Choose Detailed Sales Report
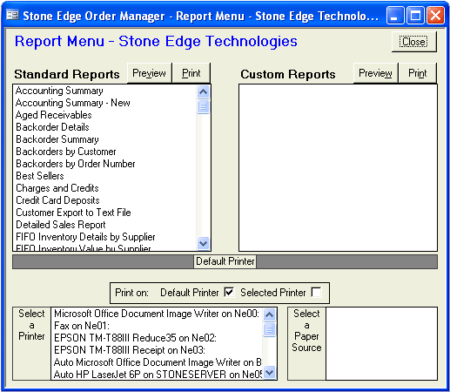Screen dimensions: 450x392 click(105, 225)
